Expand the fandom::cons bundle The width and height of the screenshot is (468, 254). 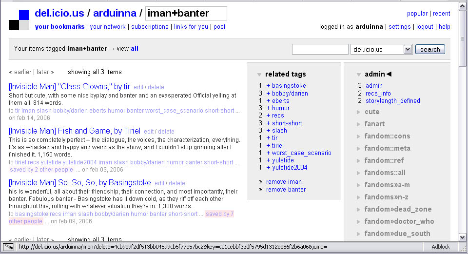[x=358, y=137]
